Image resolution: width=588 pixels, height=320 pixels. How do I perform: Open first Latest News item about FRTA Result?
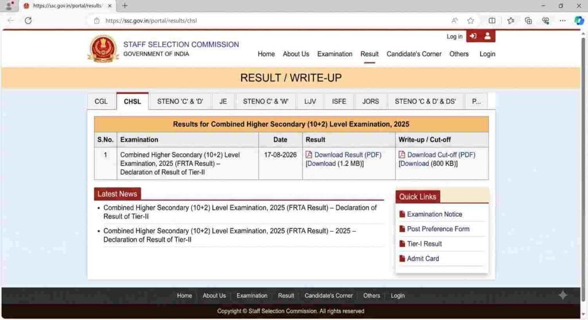click(x=240, y=212)
